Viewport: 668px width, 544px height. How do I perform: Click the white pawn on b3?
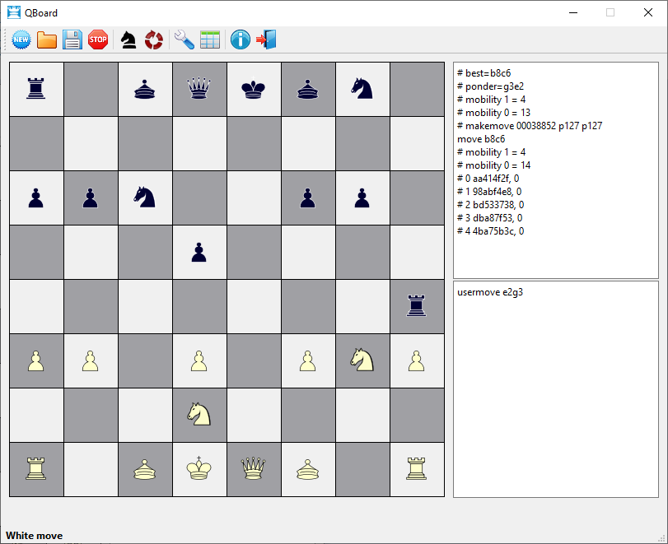(x=91, y=361)
